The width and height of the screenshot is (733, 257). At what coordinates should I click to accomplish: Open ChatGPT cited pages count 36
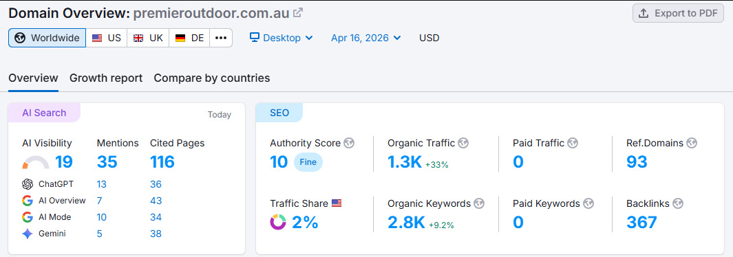coord(156,184)
